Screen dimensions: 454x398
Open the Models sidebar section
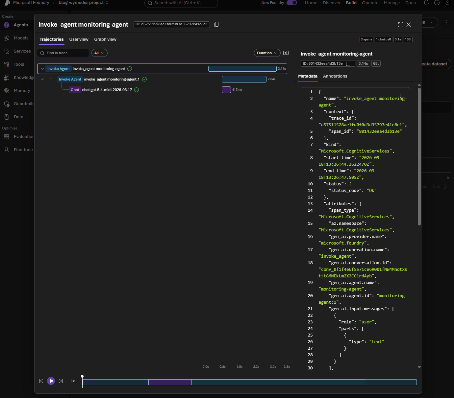(x=17, y=38)
